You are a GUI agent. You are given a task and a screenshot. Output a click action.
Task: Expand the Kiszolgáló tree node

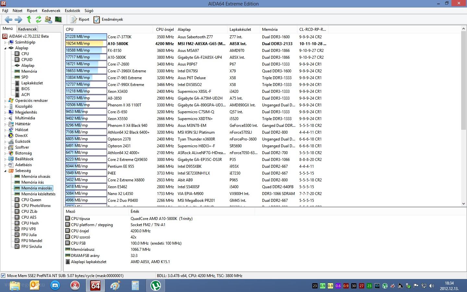pos(5,107)
